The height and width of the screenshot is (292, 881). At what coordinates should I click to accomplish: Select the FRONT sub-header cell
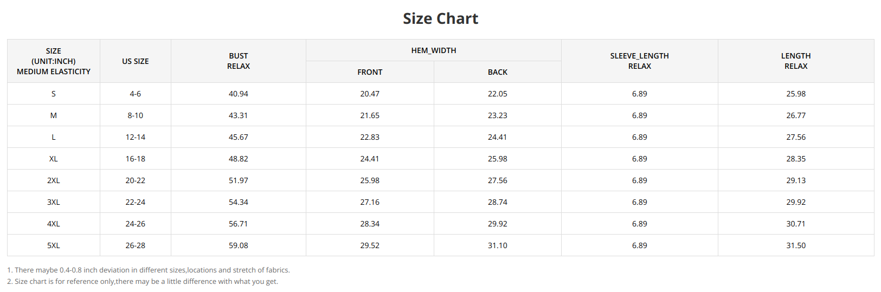(370, 72)
